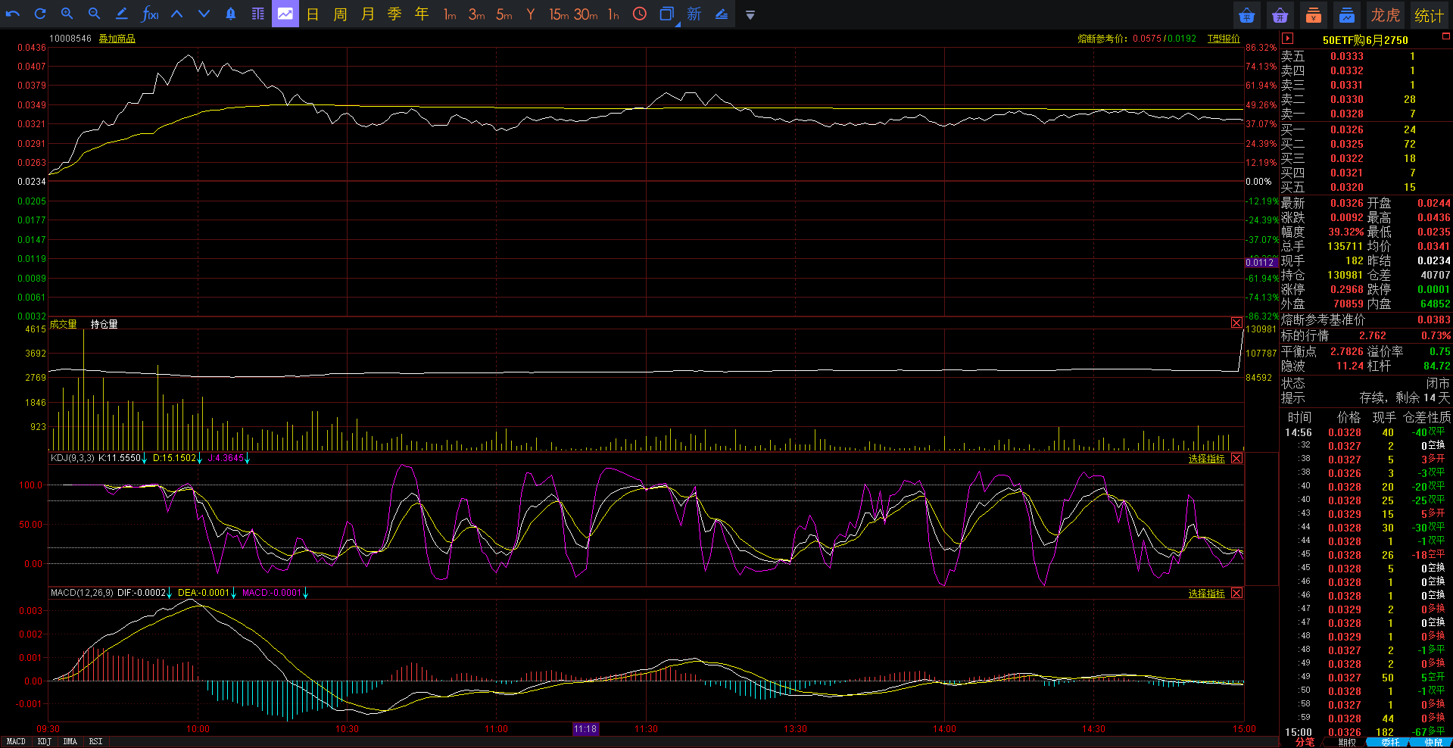Image resolution: width=1453 pixels, height=748 pixels.
Task: Switch to the KDJ indicator tab at bottom
Action: [x=45, y=741]
